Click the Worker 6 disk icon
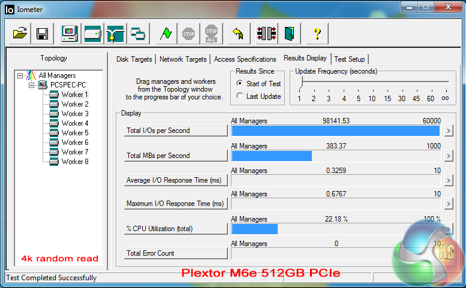 point(54,143)
